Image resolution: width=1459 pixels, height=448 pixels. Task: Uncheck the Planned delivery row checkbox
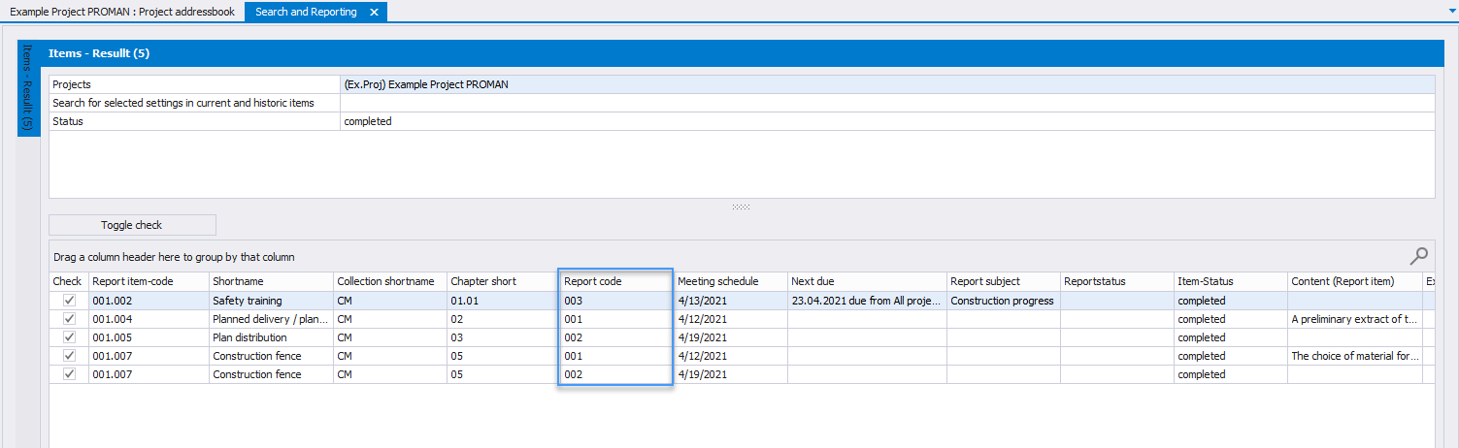(69, 319)
